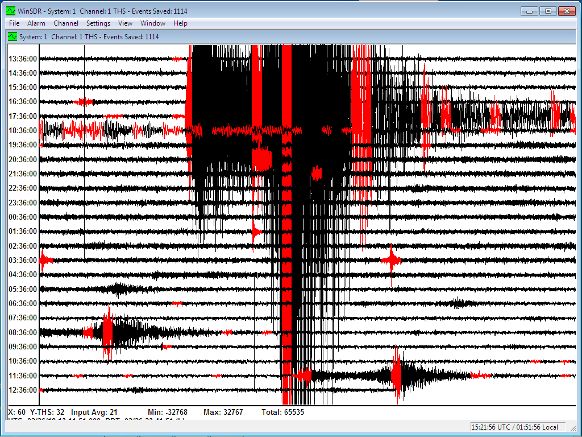Close the WinSDR application window
Image resolution: width=582 pixels, height=437 pixels.
point(567,11)
